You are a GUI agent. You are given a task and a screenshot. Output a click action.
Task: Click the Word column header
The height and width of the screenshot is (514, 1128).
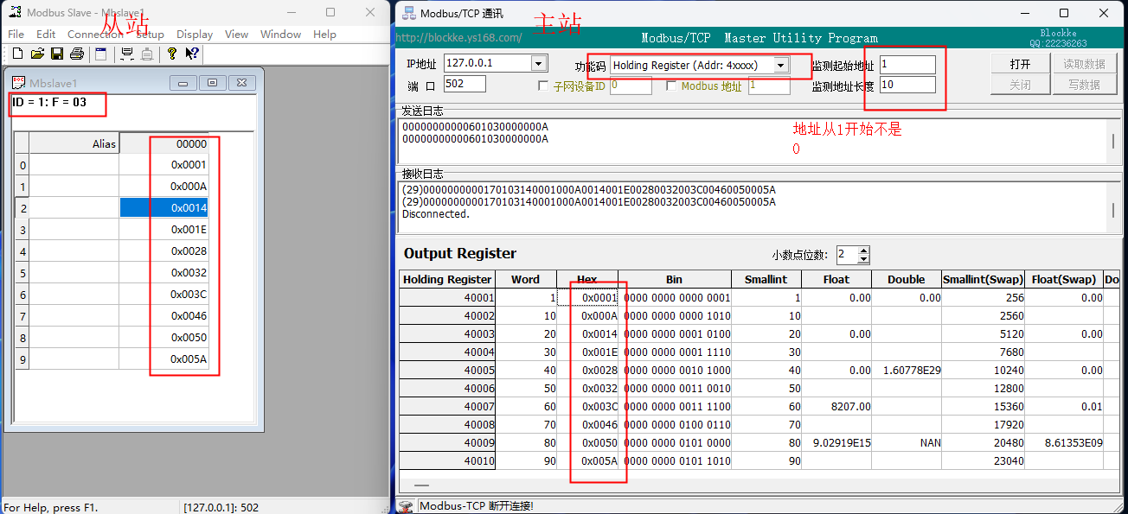point(526,279)
